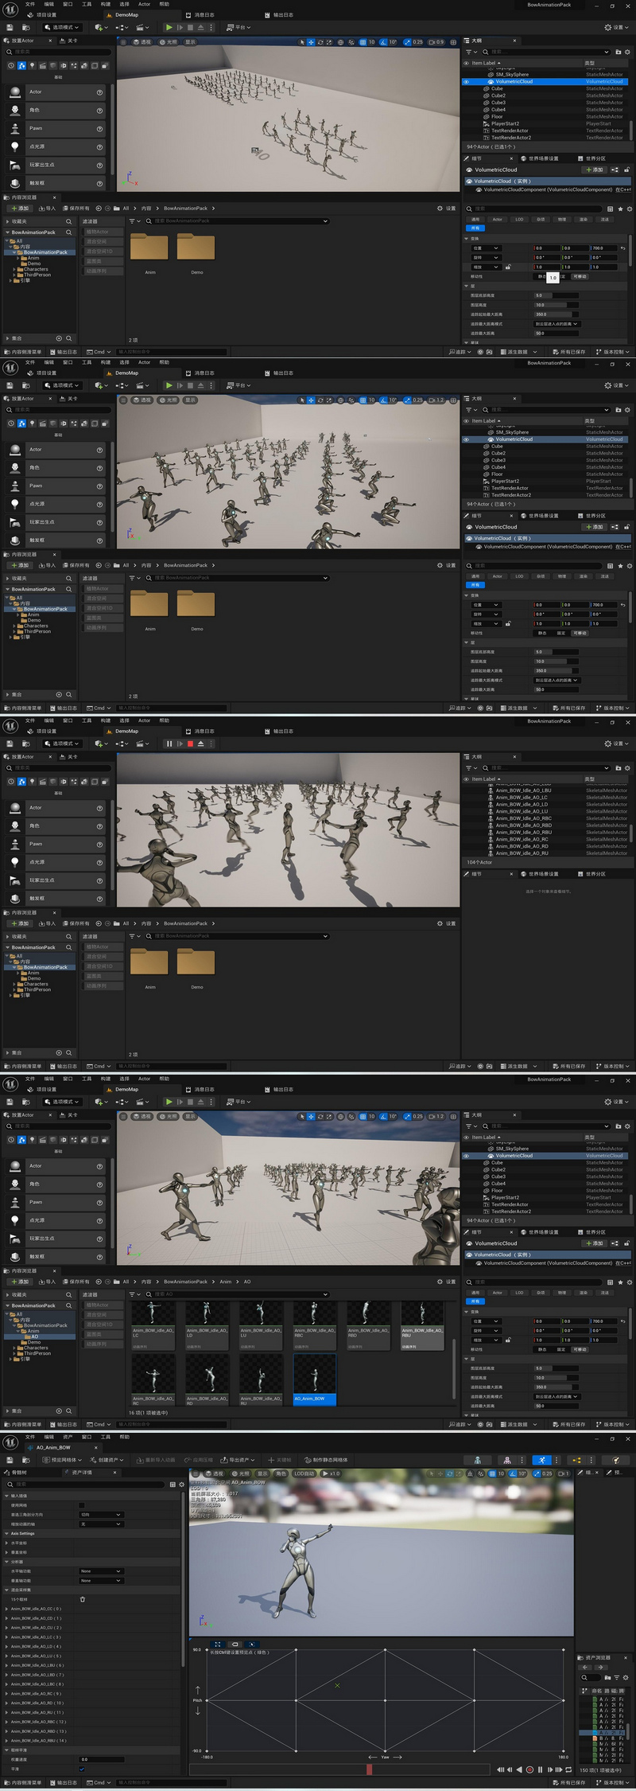Open 水平轴功能 None dropdown
The width and height of the screenshot is (636, 1791).
pyautogui.click(x=101, y=1571)
